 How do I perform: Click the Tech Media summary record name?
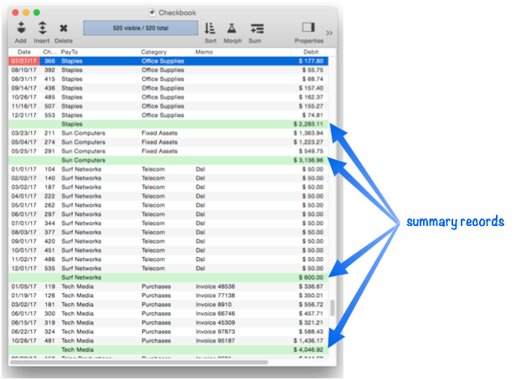pyautogui.click(x=77, y=349)
